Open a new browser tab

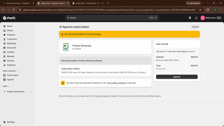click(108, 3)
